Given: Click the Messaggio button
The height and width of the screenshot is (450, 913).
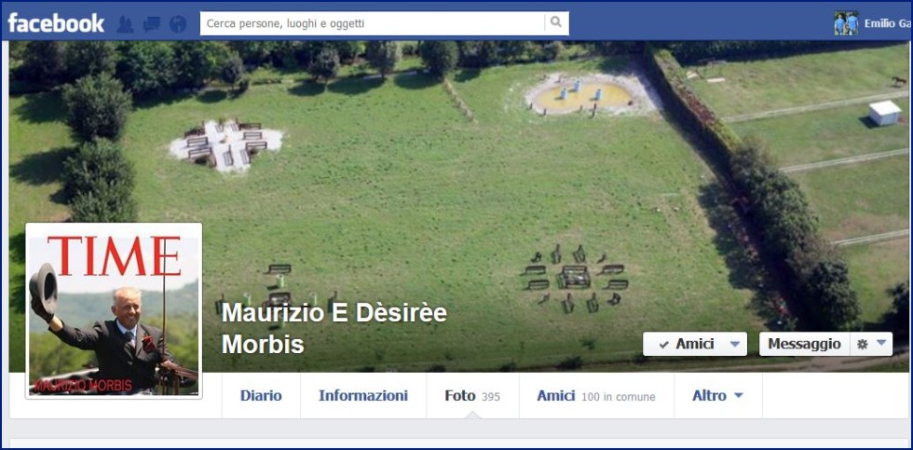Looking at the screenshot, I should (x=805, y=344).
